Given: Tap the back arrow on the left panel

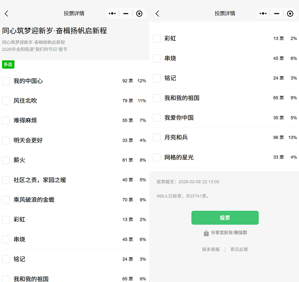Looking at the screenshot, I should click(x=6, y=13).
